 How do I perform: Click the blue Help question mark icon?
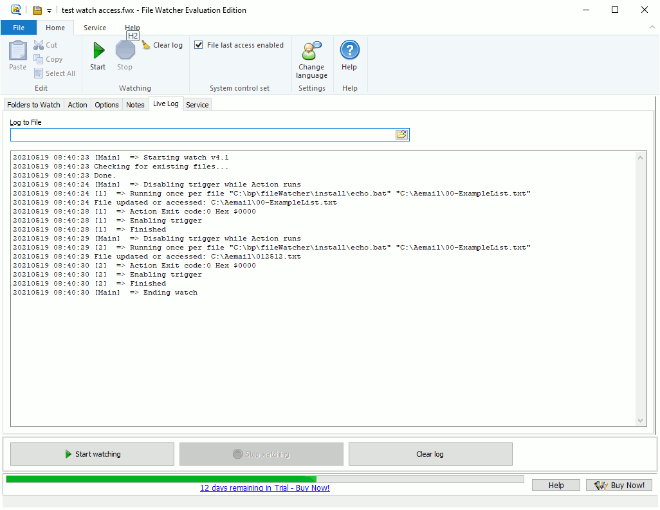click(349, 51)
